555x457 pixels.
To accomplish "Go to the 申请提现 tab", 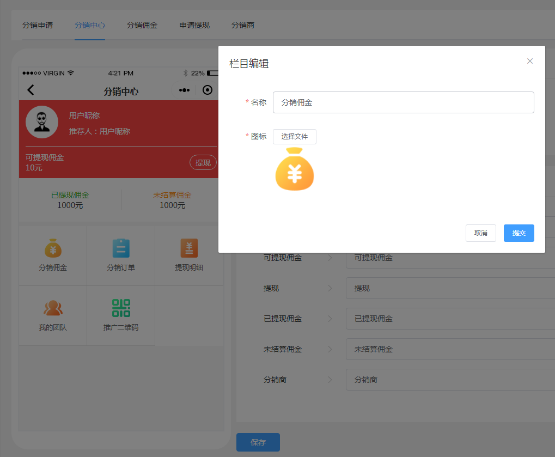I will [x=194, y=25].
